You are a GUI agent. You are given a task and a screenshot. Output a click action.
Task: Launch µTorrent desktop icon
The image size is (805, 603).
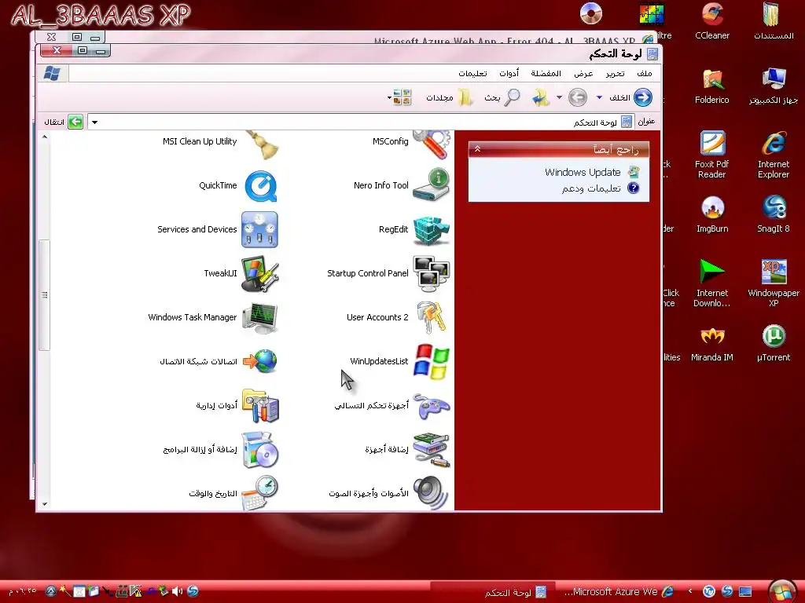coord(774,344)
